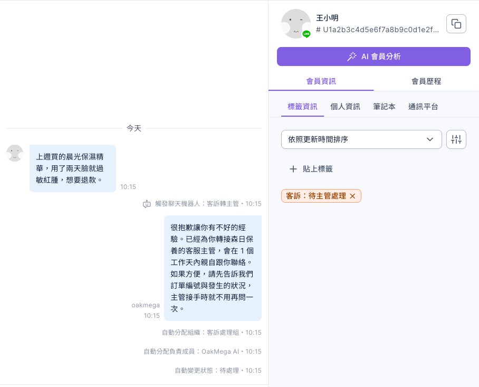479x387 pixels.
Task: Launch AI 會員分析
Action: pyautogui.click(x=373, y=56)
